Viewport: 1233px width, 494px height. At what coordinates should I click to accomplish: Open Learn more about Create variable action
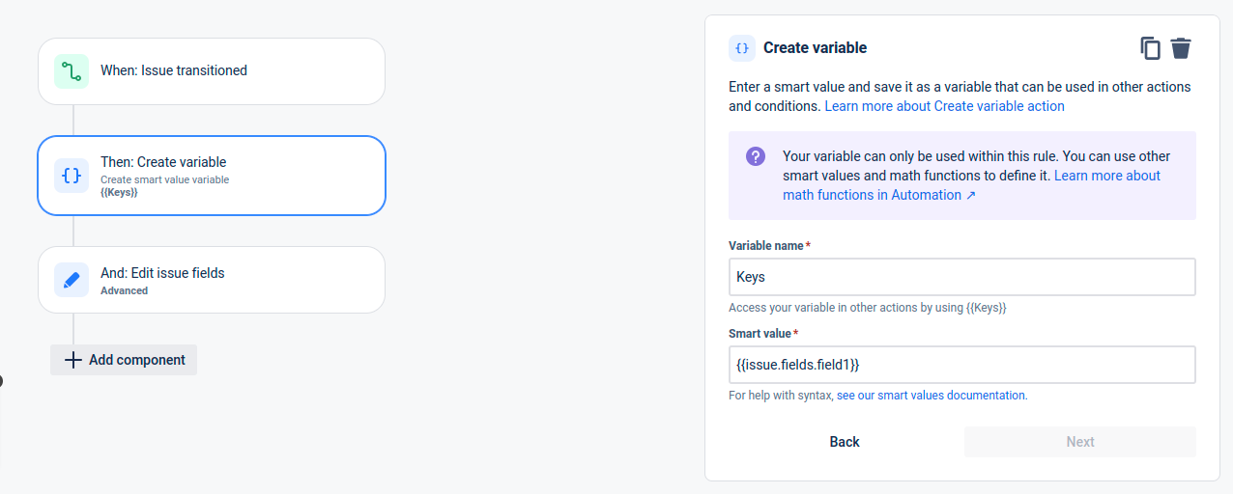(x=944, y=106)
